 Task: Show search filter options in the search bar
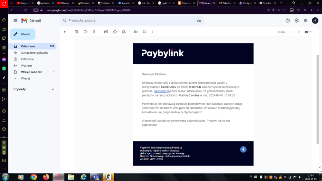point(199,21)
